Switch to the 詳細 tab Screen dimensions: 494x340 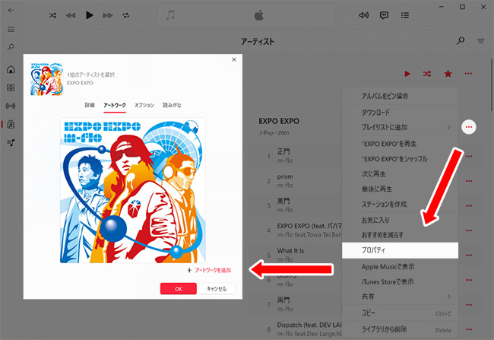[x=90, y=105]
